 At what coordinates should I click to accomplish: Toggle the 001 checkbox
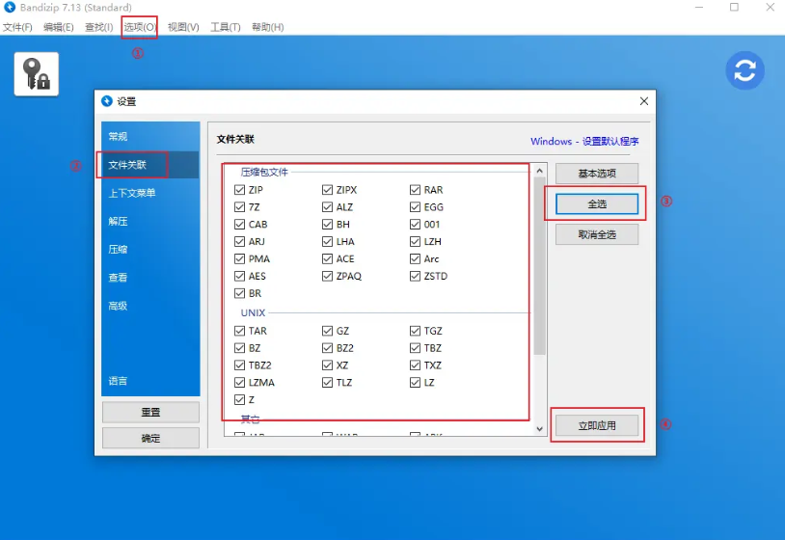[x=415, y=225]
